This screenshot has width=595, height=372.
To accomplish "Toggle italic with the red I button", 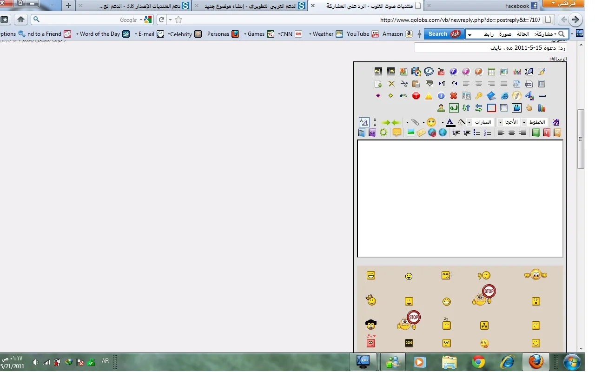I will point(547,133).
